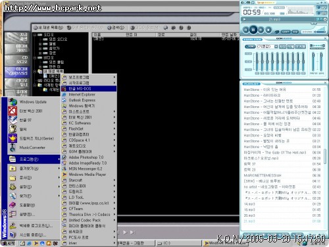
Task: Open the CFTeam program folder
Action: coord(89,209)
